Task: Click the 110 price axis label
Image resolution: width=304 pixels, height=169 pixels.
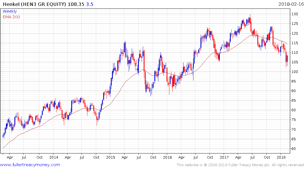Action: (x=295, y=53)
